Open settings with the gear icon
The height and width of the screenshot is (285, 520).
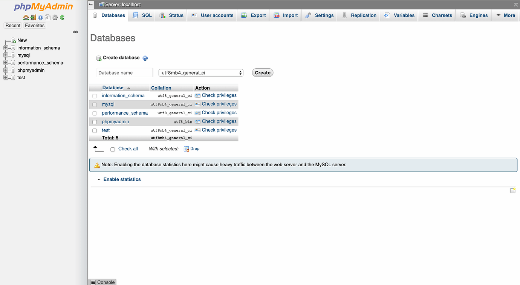[x=55, y=17]
